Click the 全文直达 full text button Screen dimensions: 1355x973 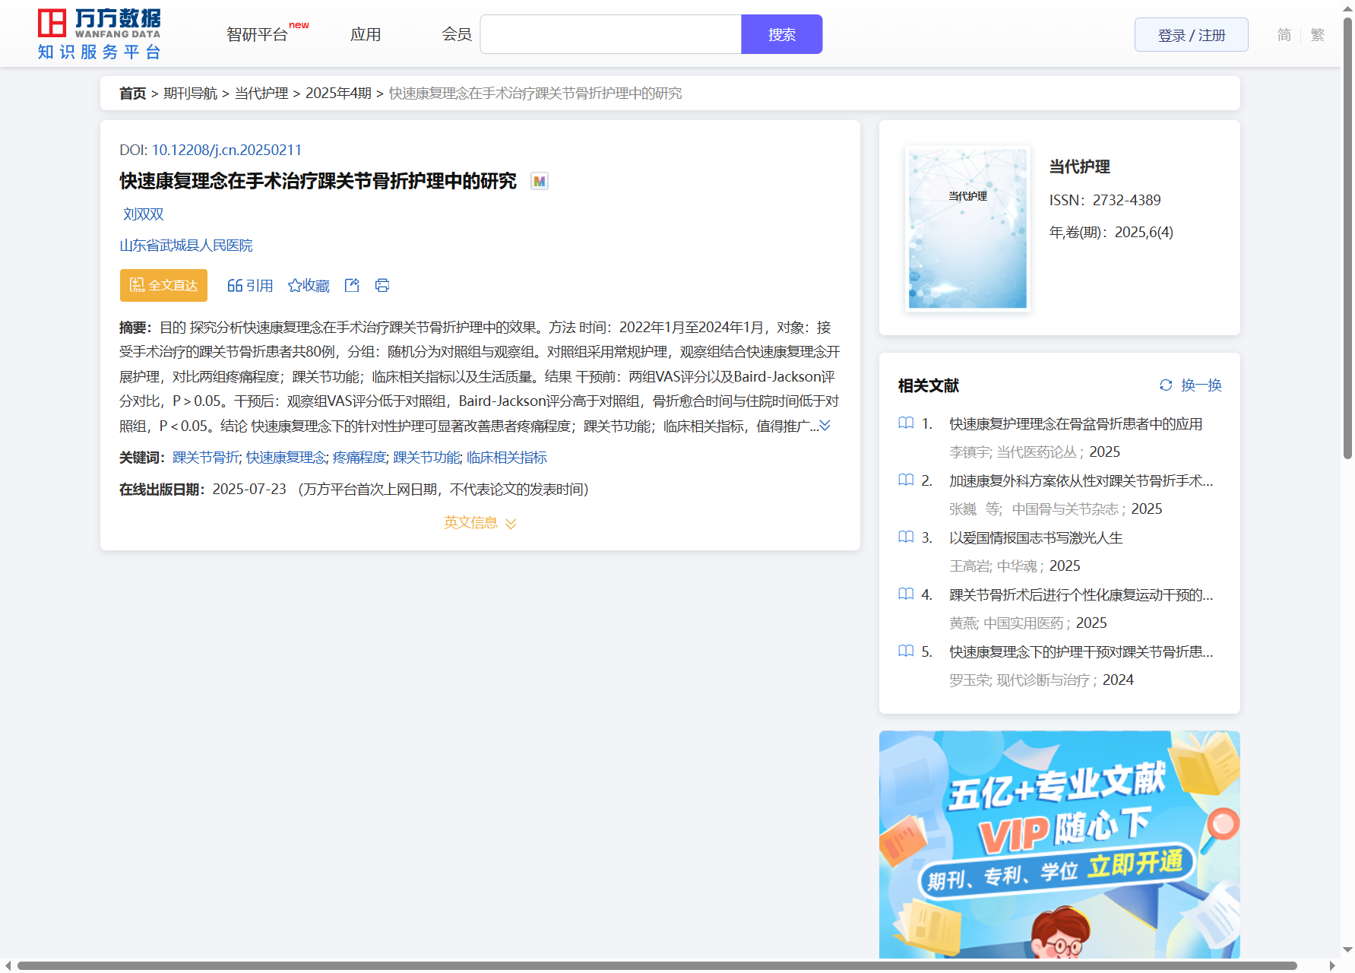(x=163, y=285)
